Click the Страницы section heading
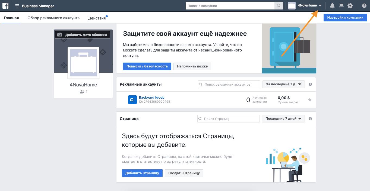370x191 pixels. tap(129, 119)
